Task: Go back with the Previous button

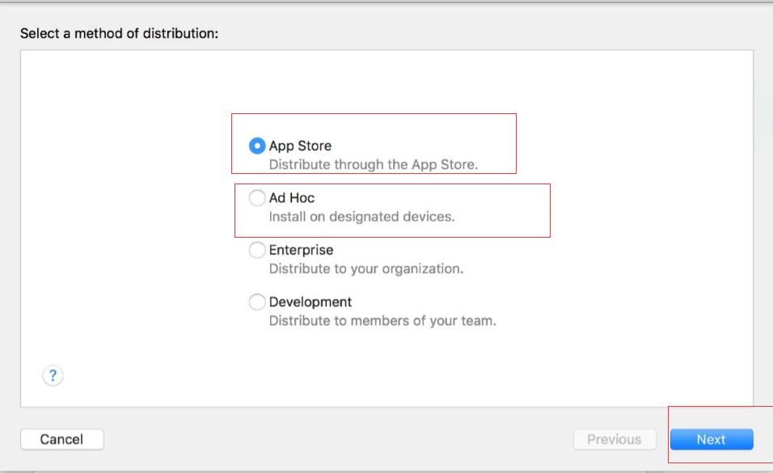Action: 614,440
